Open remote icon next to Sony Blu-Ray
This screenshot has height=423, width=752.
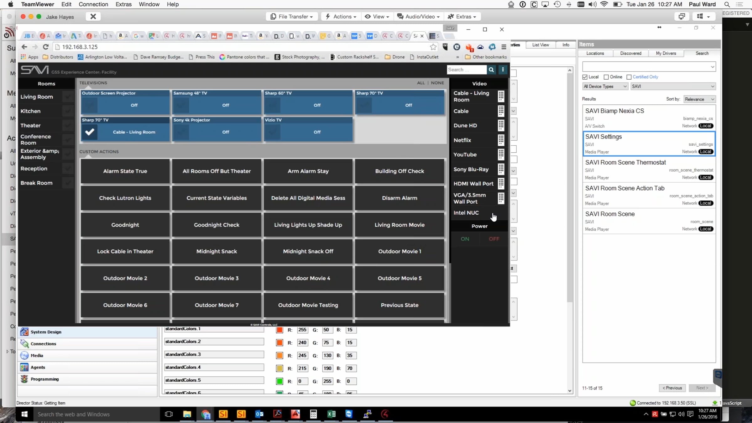[x=501, y=169]
